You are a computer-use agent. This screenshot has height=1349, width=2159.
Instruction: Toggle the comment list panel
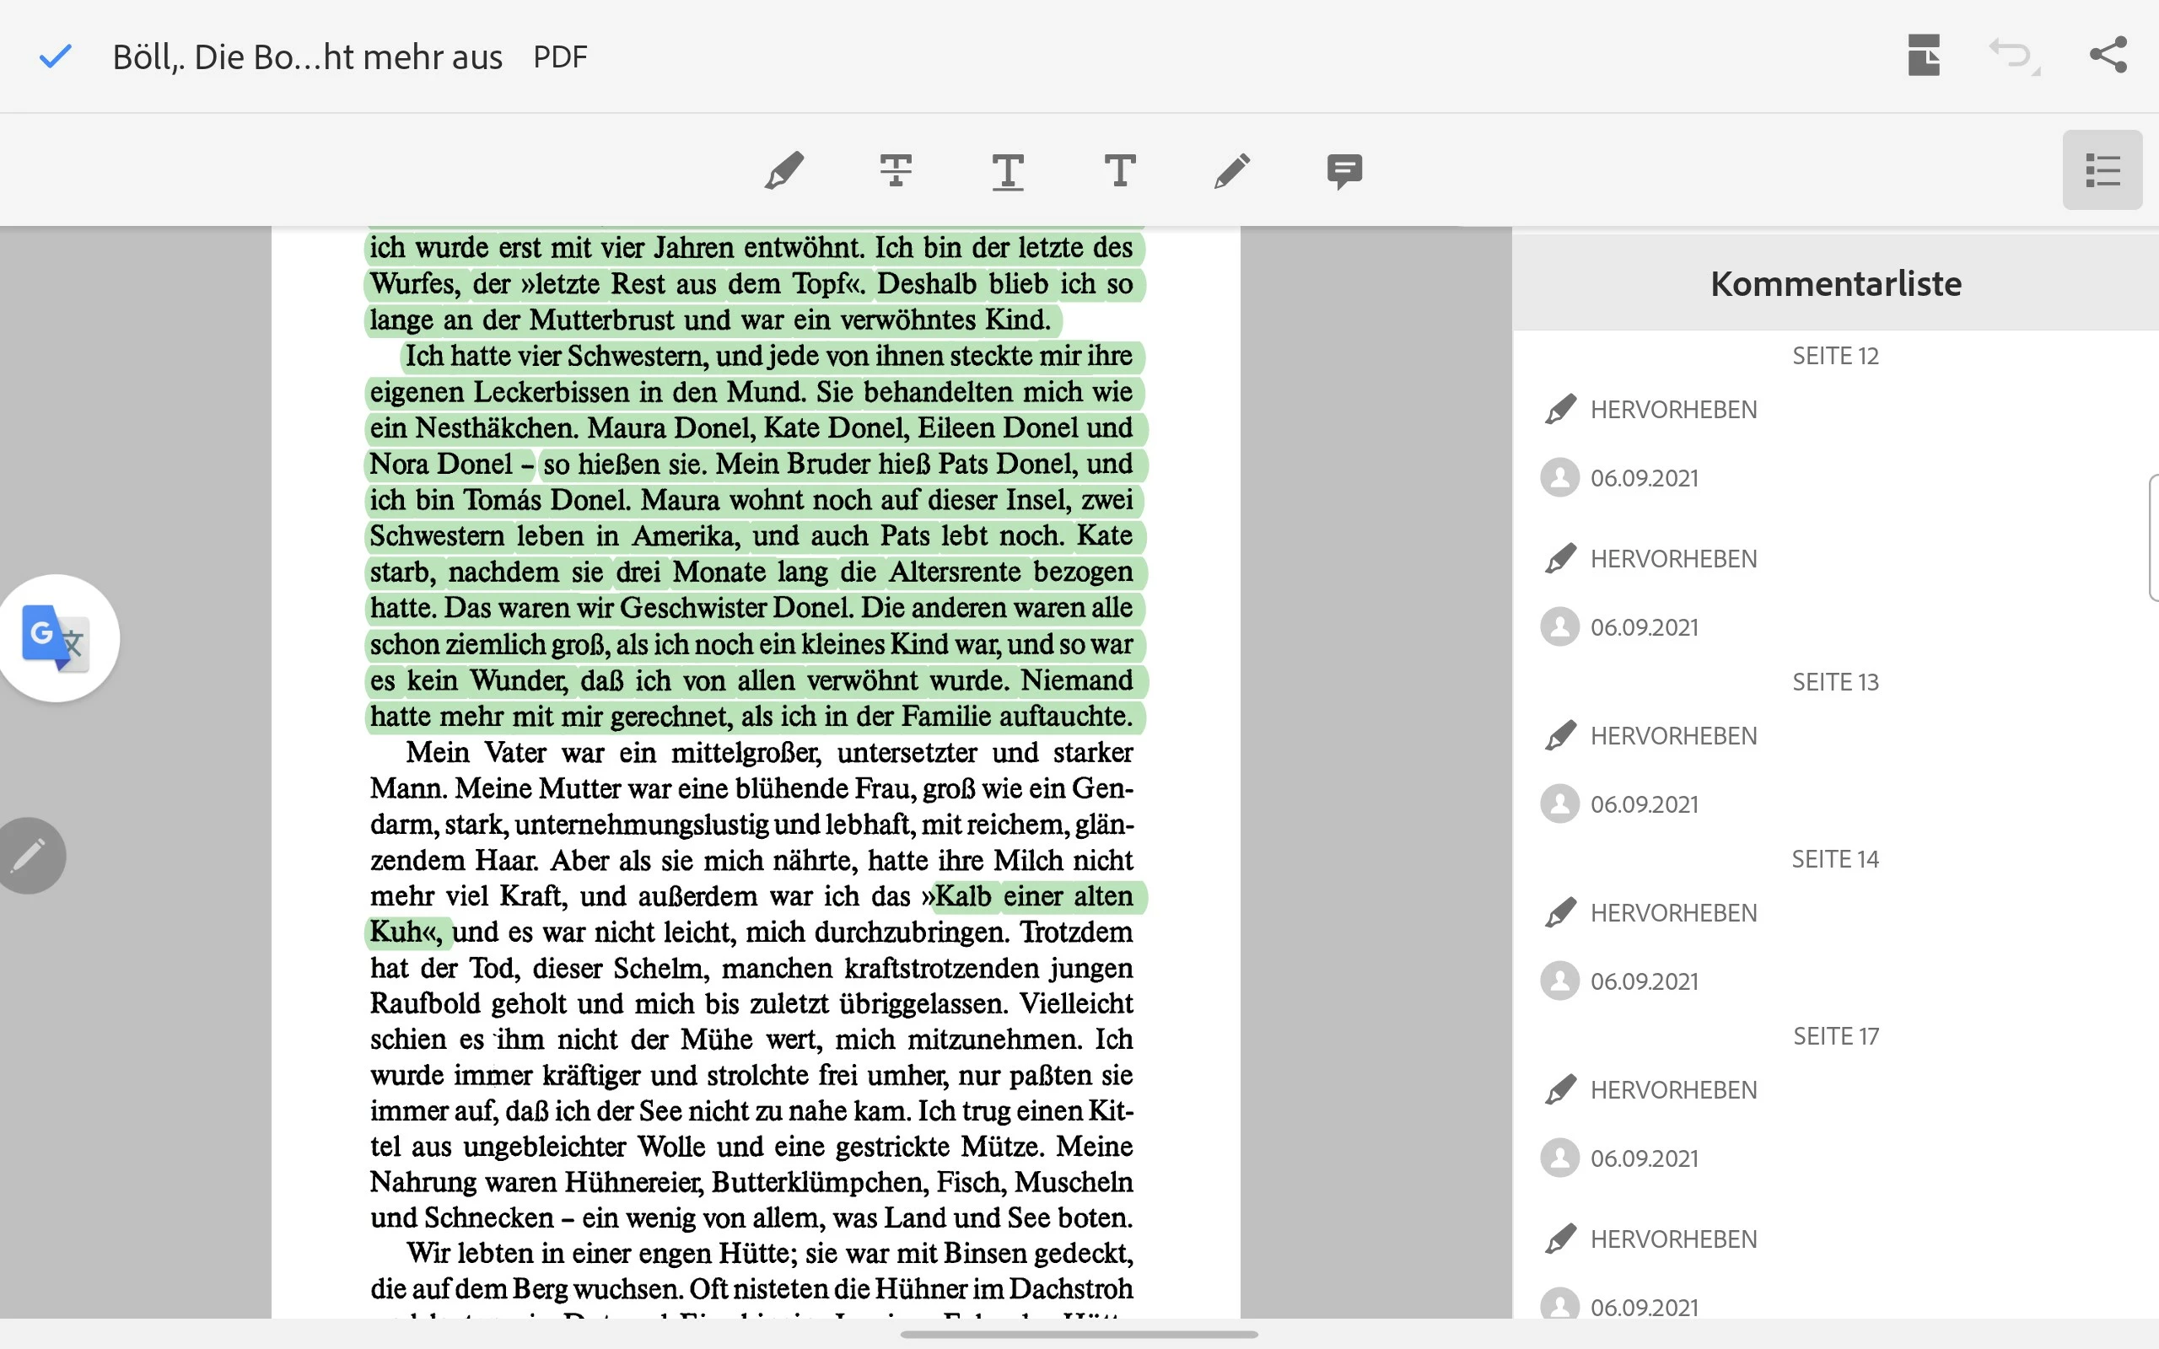coord(2102,169)
